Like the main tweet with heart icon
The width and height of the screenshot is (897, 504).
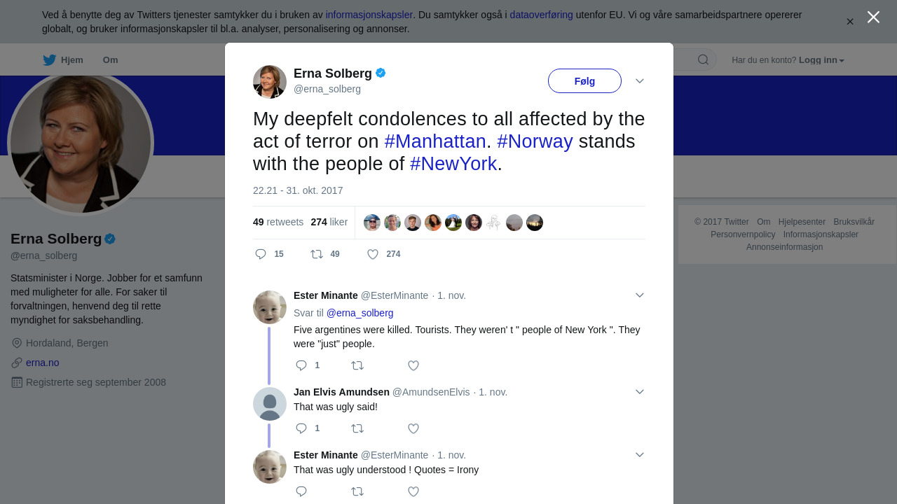coord(373,254)
